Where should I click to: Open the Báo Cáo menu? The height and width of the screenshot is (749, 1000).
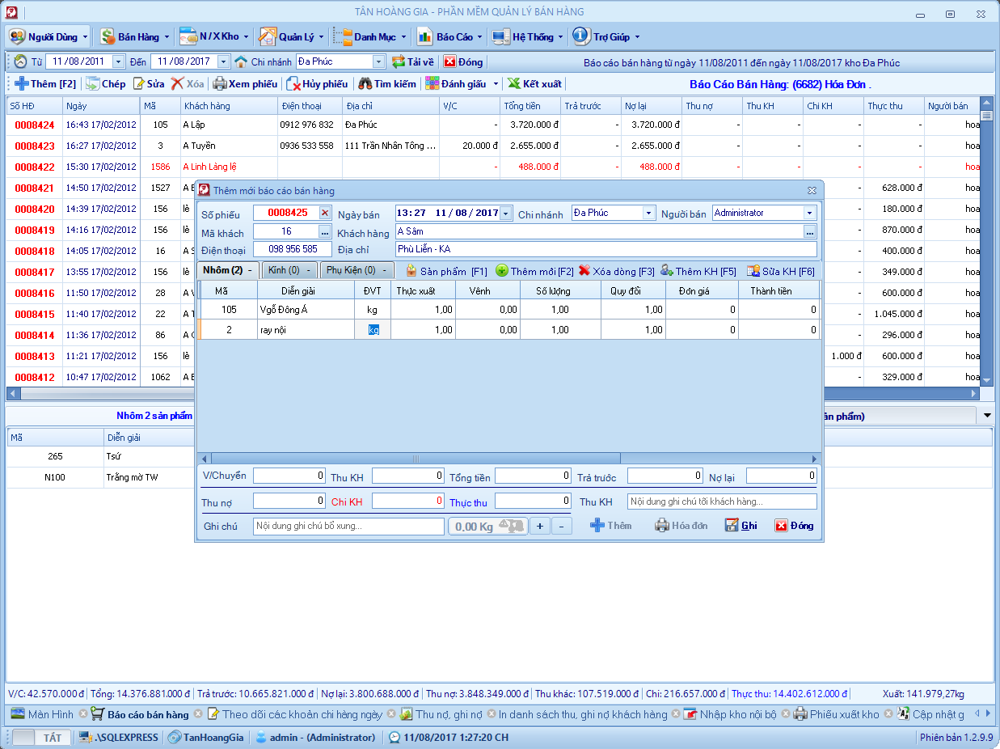click(x=449, y=36)
